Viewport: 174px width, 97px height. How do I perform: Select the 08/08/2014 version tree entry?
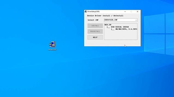click(x=126, y=29)
